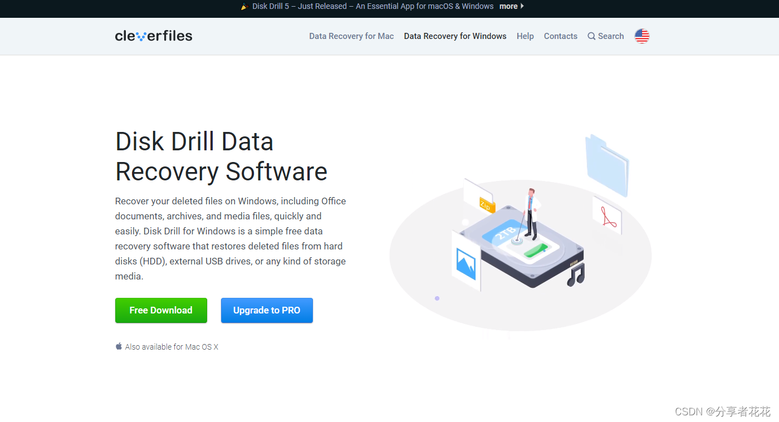Click the 'Recover your deleted files' paragraph
Viewport: 779px width, 422px height.
point(231,238)
